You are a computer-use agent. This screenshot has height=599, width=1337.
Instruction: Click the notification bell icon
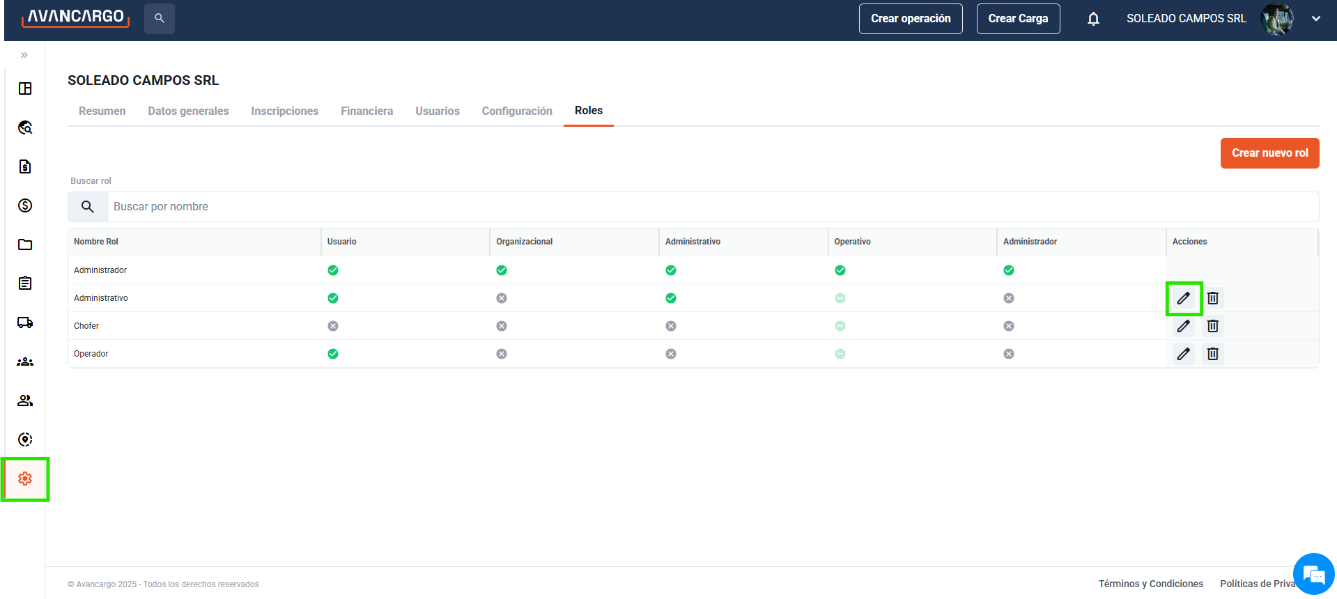[x=1093, y=19]
